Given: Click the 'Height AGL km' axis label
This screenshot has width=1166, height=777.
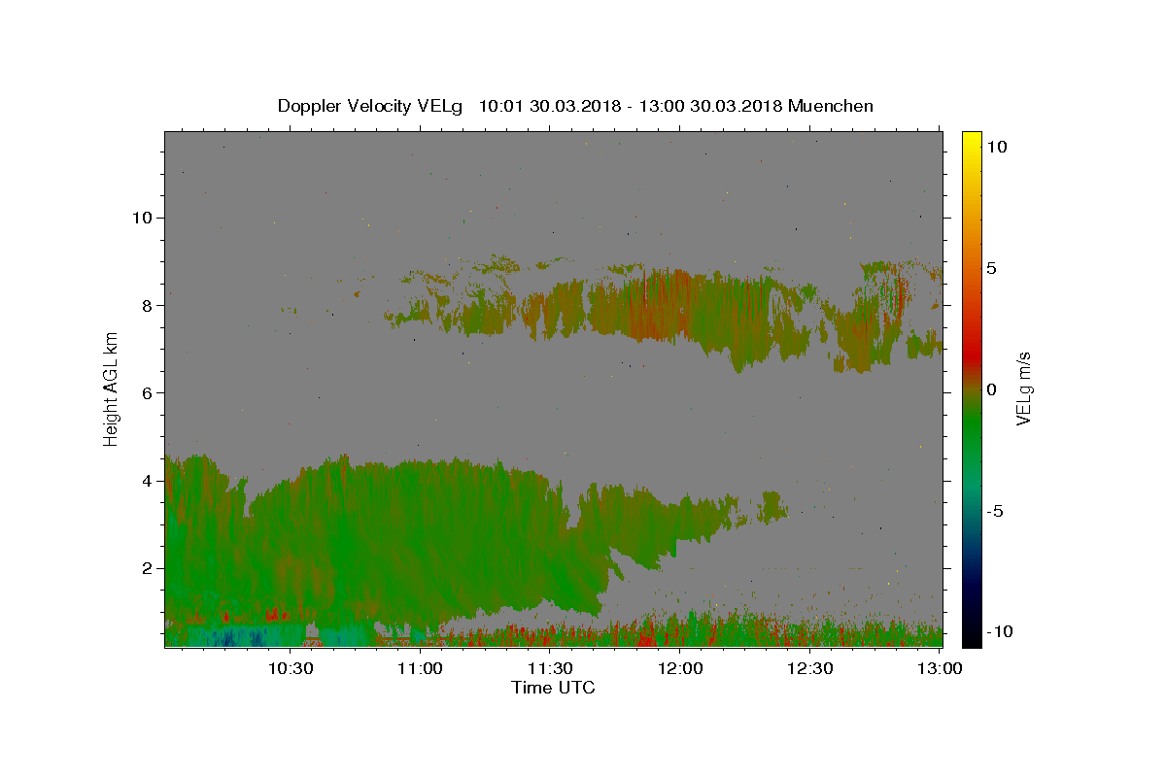Looking at the screenshot, I should (x=111, y=388).
